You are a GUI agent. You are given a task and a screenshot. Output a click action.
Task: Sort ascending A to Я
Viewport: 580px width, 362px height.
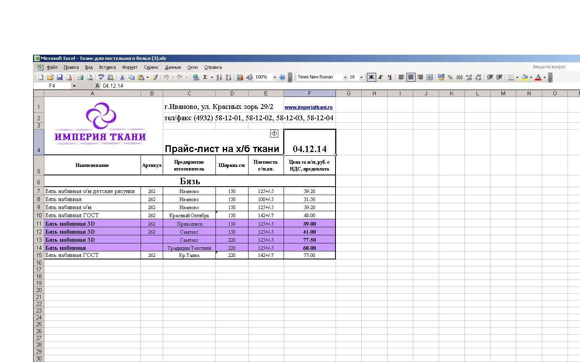click(x=219, y=77)
